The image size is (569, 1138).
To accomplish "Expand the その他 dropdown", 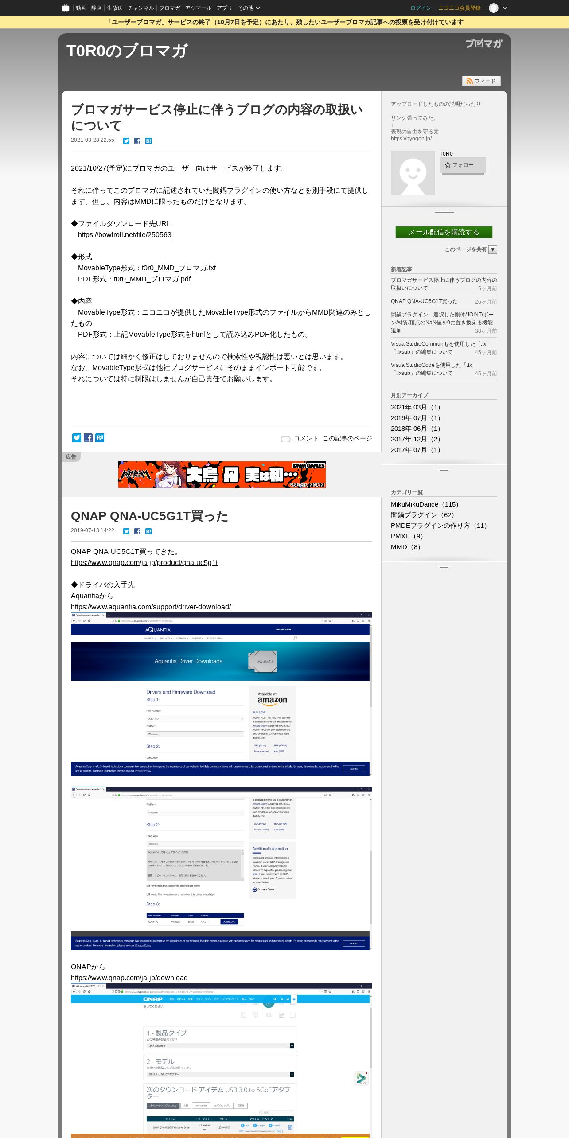I will 249,8.
